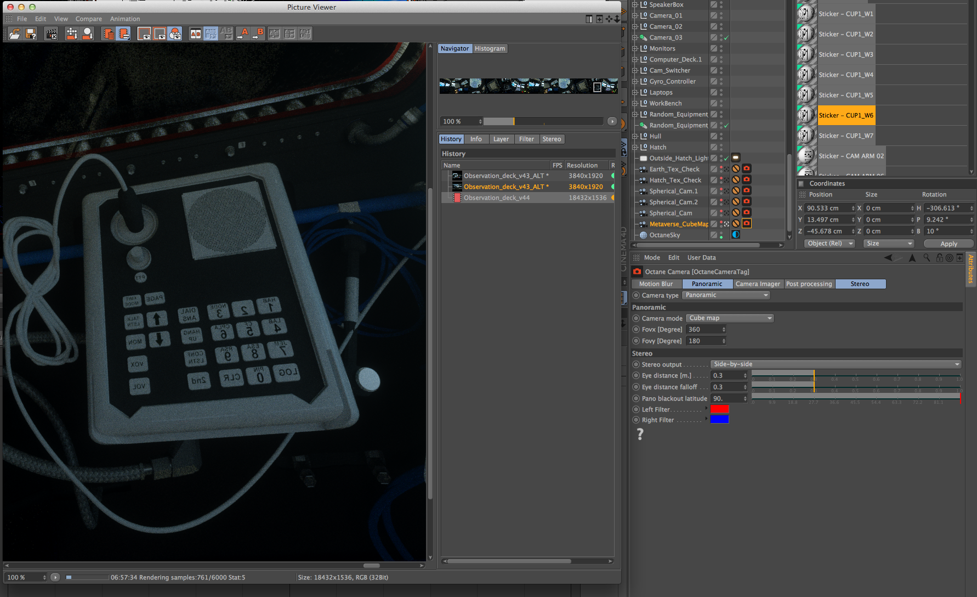
Task: Click the Octane camera tag on Earth_Tex_Check
Action: [x=747, y=168]
